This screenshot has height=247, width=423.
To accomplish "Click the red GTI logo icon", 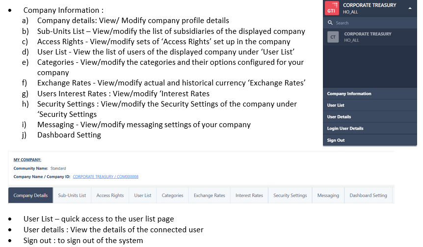I will click(x=332, y=8).
